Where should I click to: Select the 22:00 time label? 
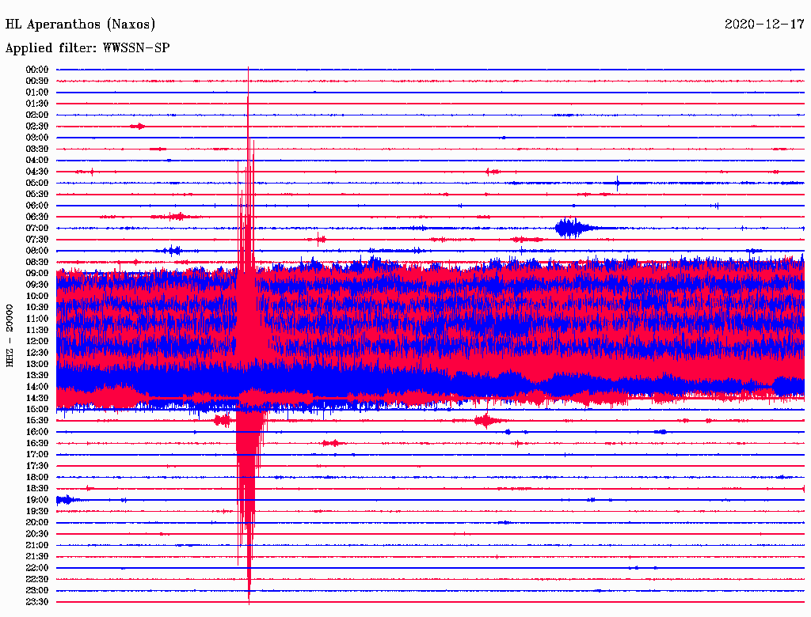[x=37, y=568]
